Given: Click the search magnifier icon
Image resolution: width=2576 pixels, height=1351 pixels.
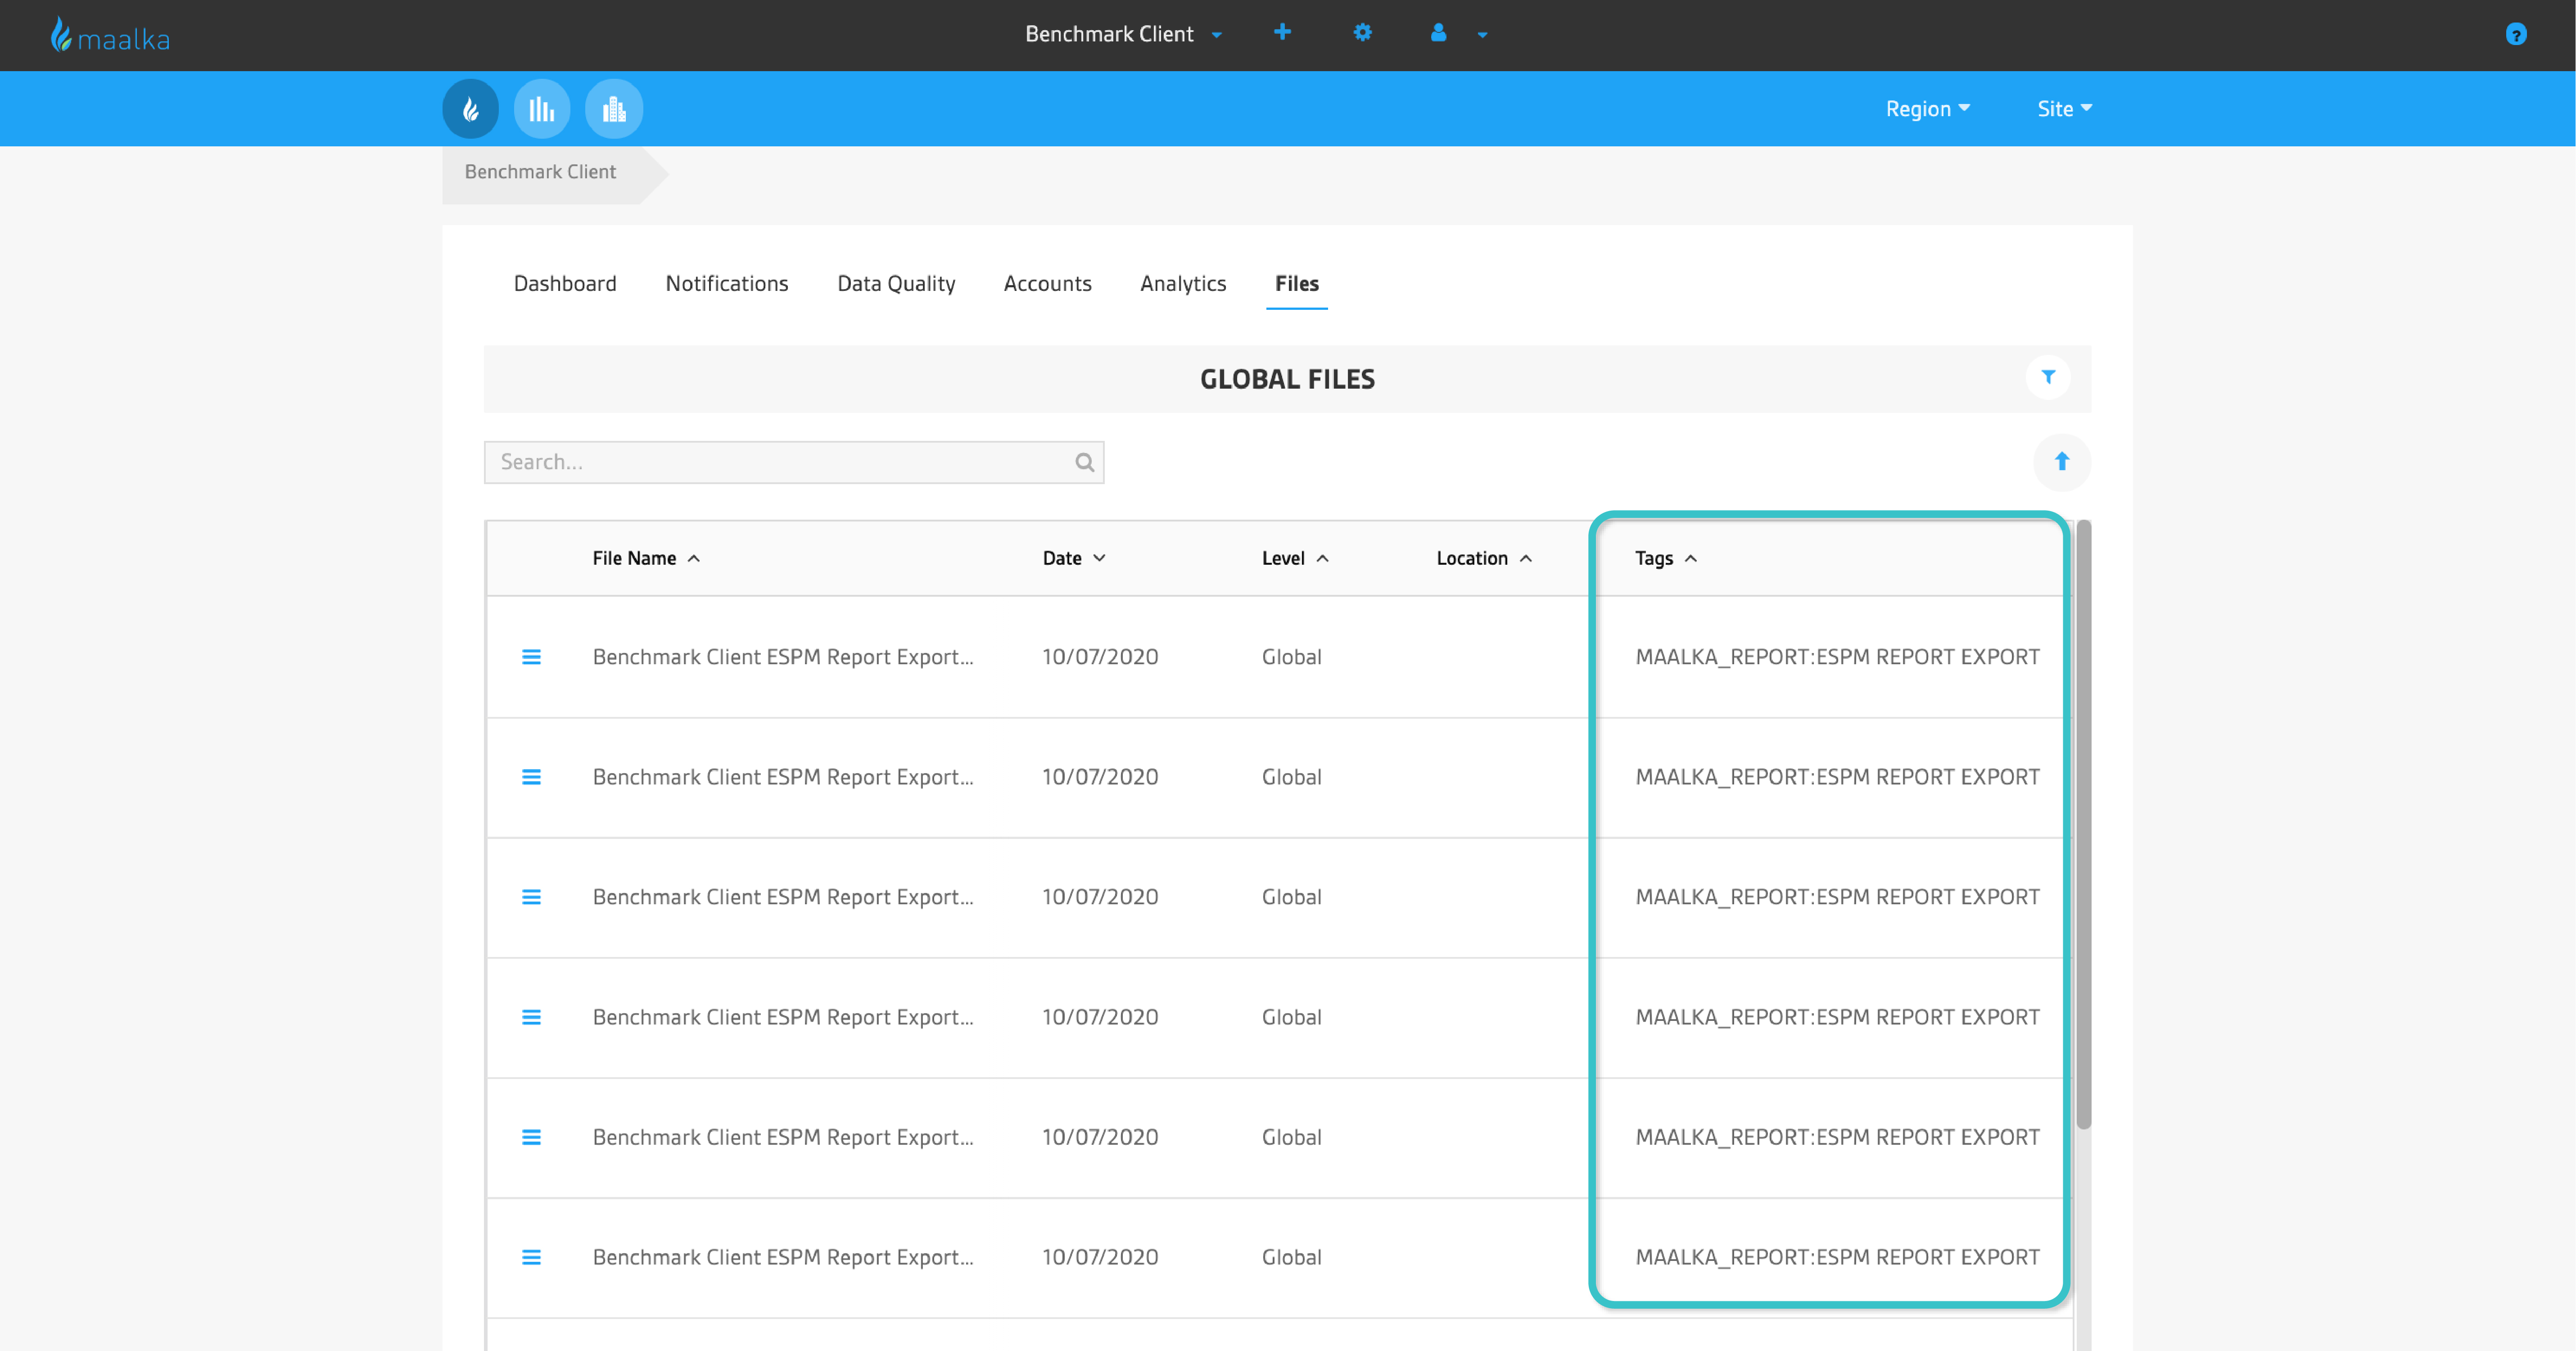Looking at the screenshot, I should pyautogui.click(x=1084, y=462).
